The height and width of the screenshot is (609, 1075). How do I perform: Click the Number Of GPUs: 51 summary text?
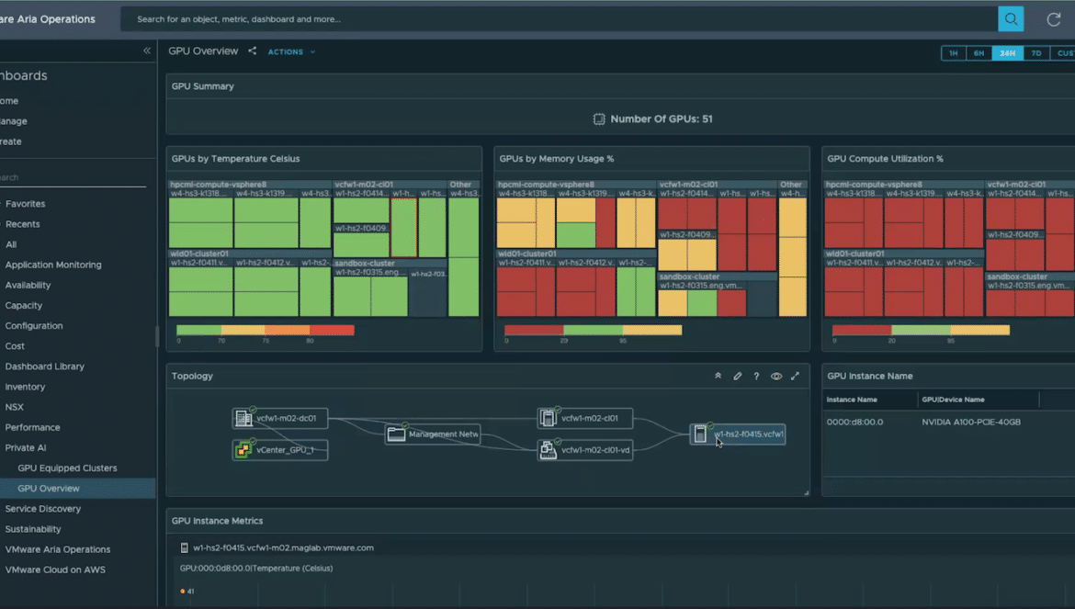662,119
